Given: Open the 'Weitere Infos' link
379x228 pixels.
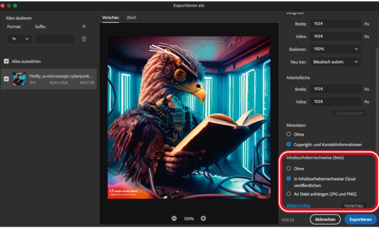Looking at the screenshot, I should tap(298, 206).
